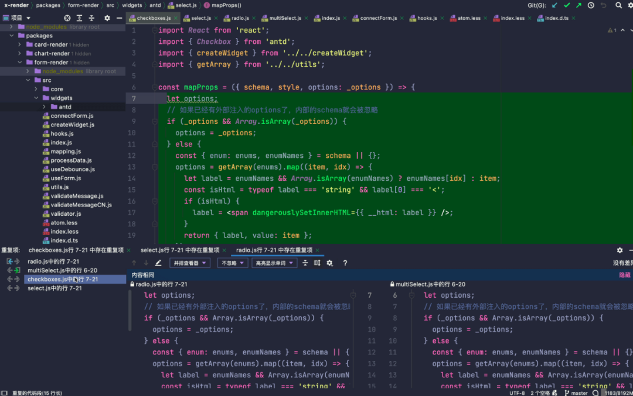Open the highlight words dropdown
Viewport: 633px width, 396px height.
click(274, 263)
